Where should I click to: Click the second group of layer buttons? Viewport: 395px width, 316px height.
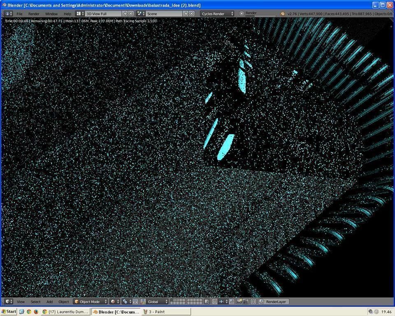click(x=195, y=301)
